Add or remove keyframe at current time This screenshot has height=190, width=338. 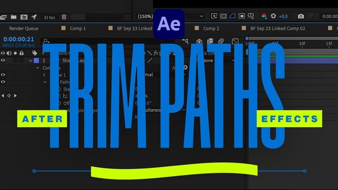coord(9,95)
